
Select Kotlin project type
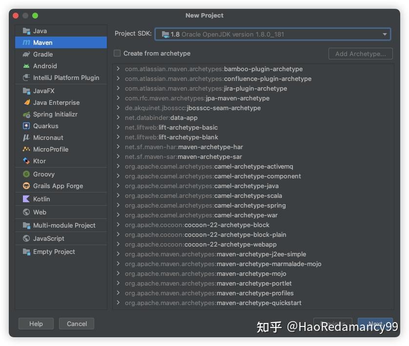61,199
